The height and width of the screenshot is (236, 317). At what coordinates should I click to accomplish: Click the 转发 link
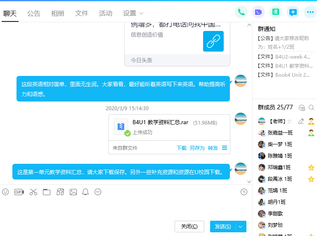(213, 148)
